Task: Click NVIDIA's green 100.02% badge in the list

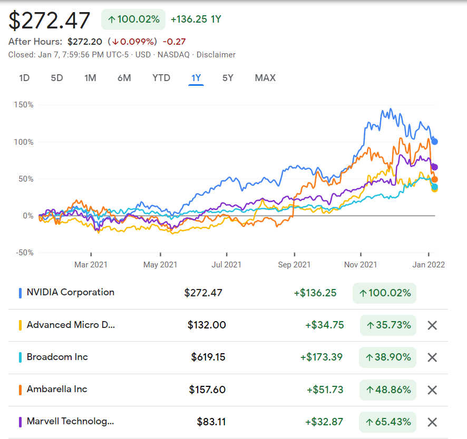Action: pyautogui.click(x=384, y=293)
